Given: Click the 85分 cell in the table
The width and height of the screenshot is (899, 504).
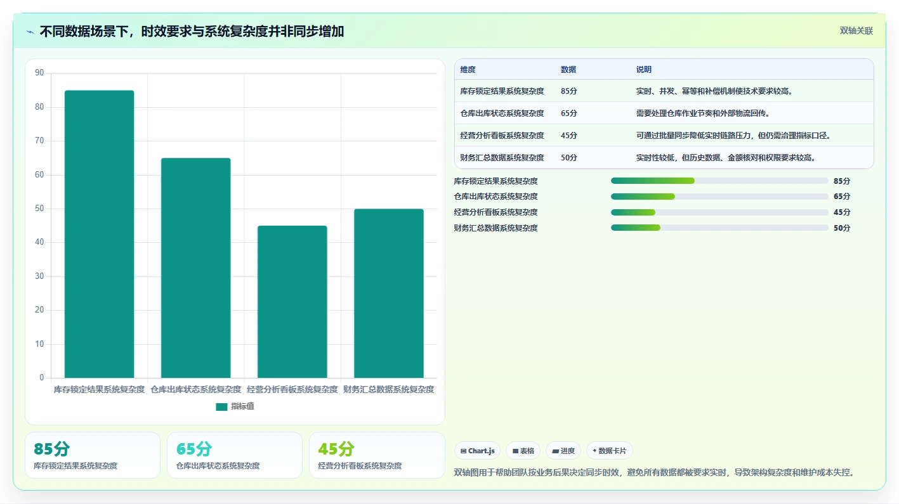Looking at the screenshot, I should click(569, 91).
